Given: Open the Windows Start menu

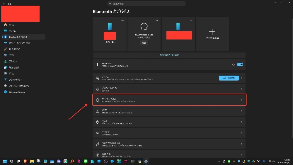Looking at the screenshot, I should (x=5, y=161).
